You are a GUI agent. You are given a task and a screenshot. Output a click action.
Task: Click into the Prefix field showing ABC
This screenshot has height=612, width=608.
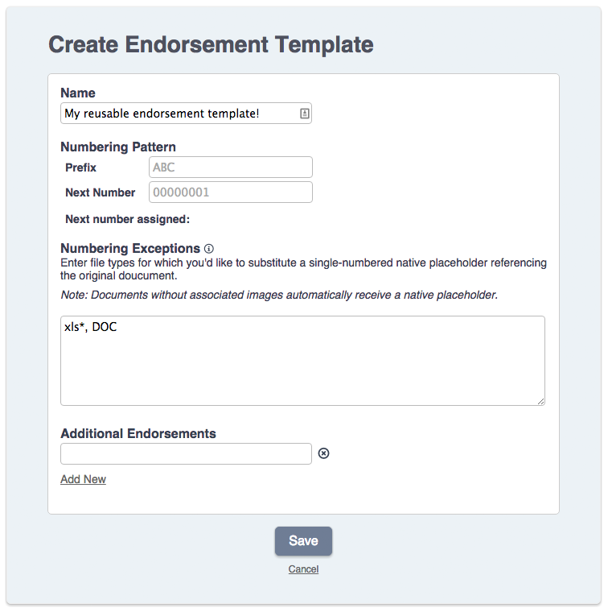click(230, 167)
